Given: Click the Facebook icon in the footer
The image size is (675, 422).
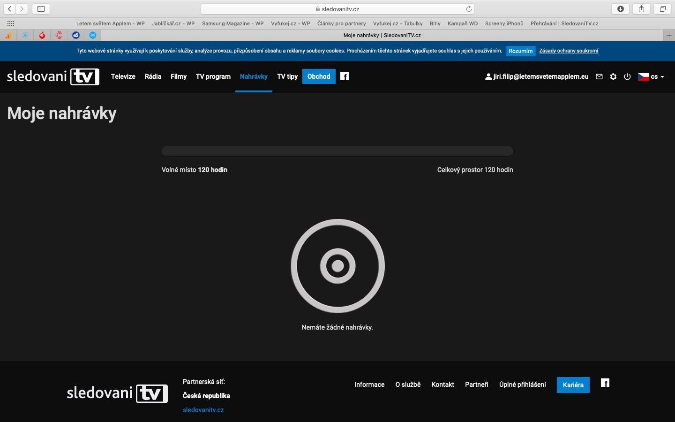Looking at the screenshot, I should 605,383.
